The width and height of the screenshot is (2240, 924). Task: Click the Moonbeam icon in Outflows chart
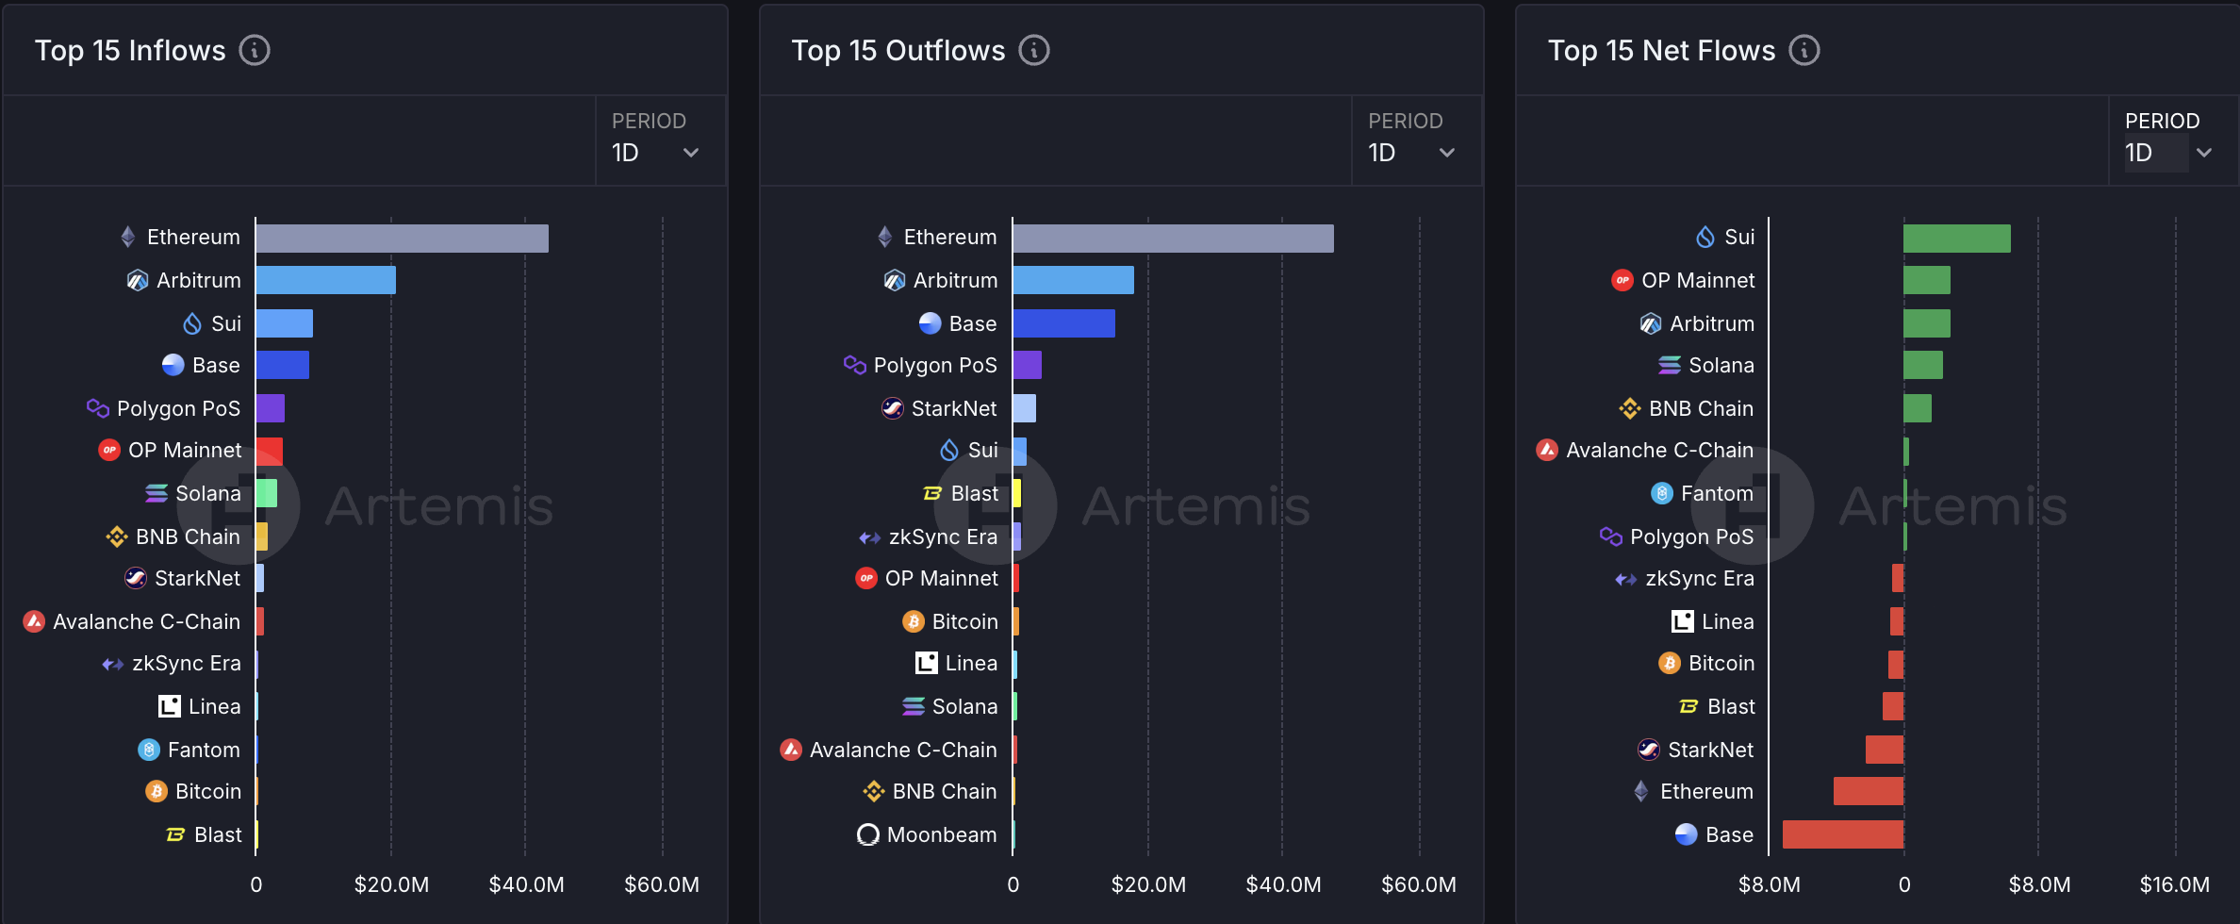(867, 834)
